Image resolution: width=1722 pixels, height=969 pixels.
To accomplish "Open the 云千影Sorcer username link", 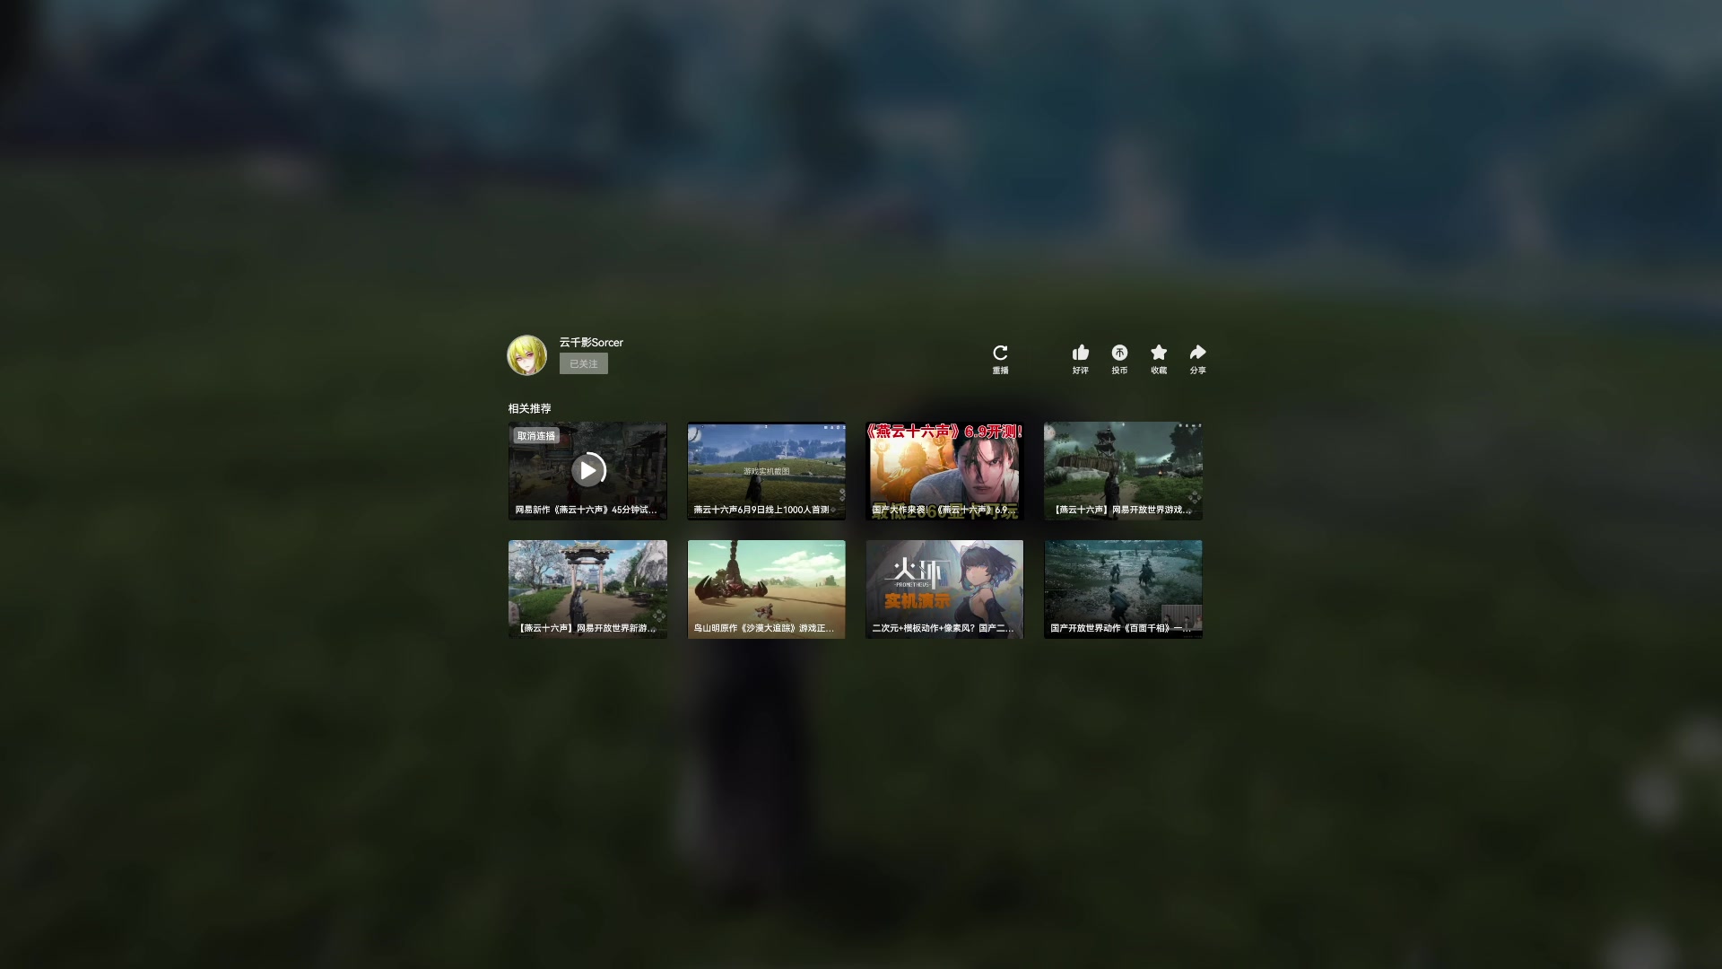I will (x=591, y=342).
